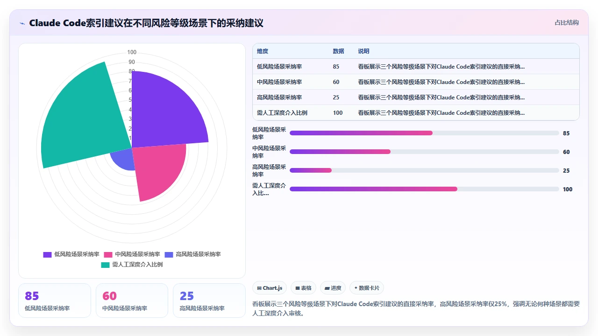Click the description in the 低风险场景采纳率 row
The width and height of the screenshot is (598, 336).
pyautogui.click(x=441, y=66)
